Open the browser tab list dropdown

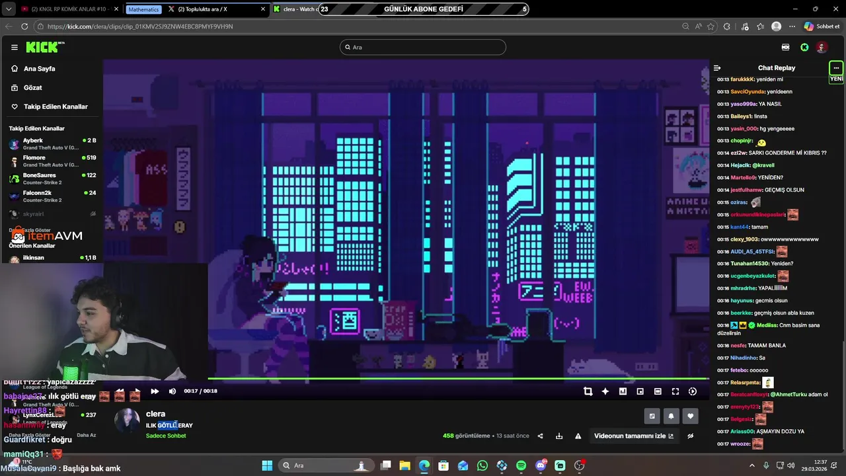click(x=9, y=9)
